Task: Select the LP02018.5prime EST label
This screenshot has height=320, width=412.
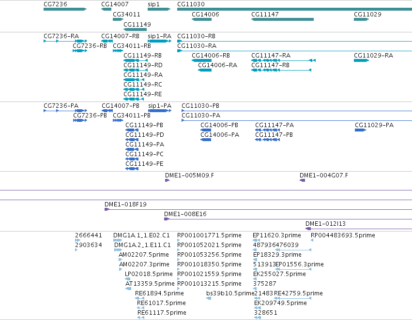Action: click(x=149, y=274)
